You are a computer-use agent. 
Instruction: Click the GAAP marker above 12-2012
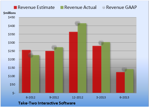click(78, 23)
